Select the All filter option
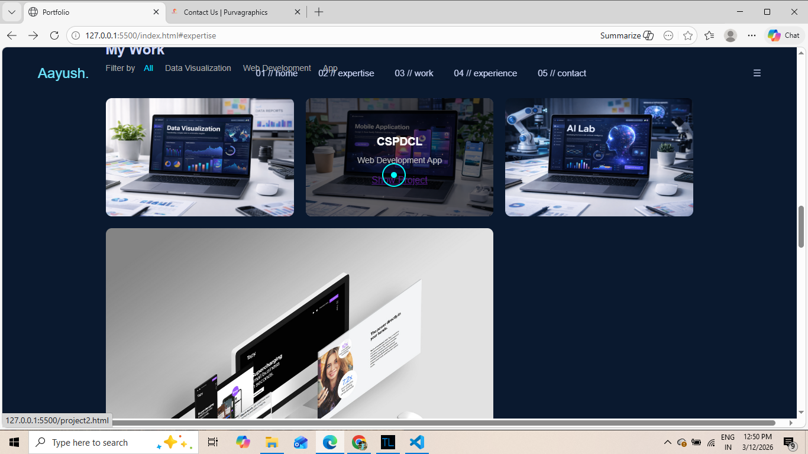Screen dimensions: 808x454 pos(148,68)
